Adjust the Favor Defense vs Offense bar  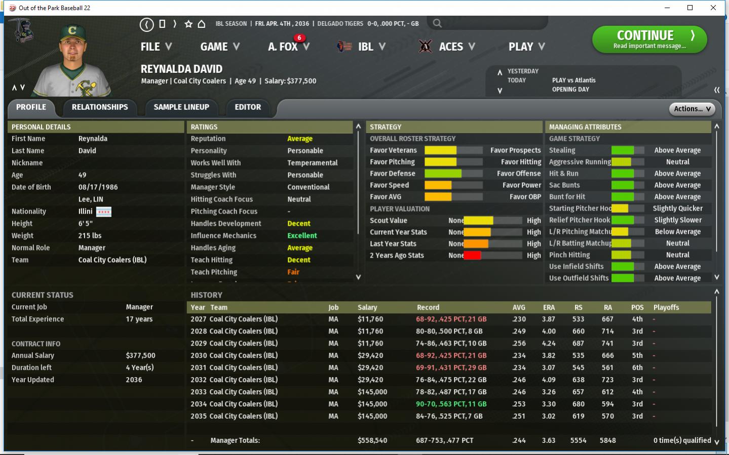(453, 174)
